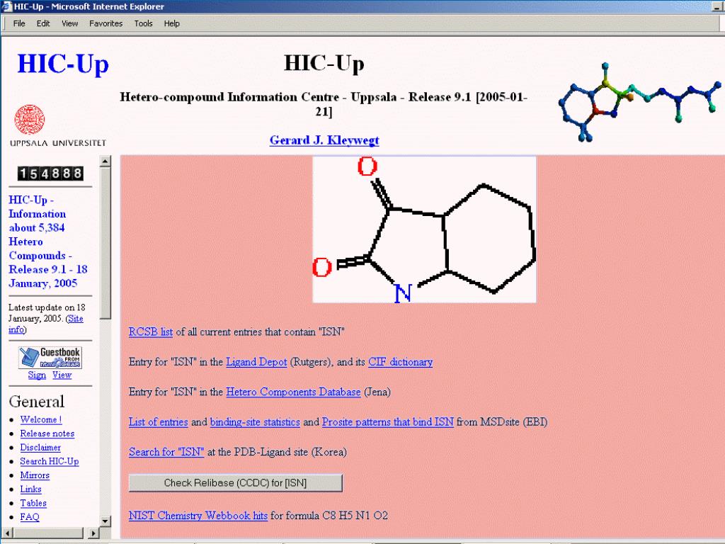The image size is (725, 544).
Task: Click the sidebar horizontal scroll left arrow
Action: tap(6, 533)
